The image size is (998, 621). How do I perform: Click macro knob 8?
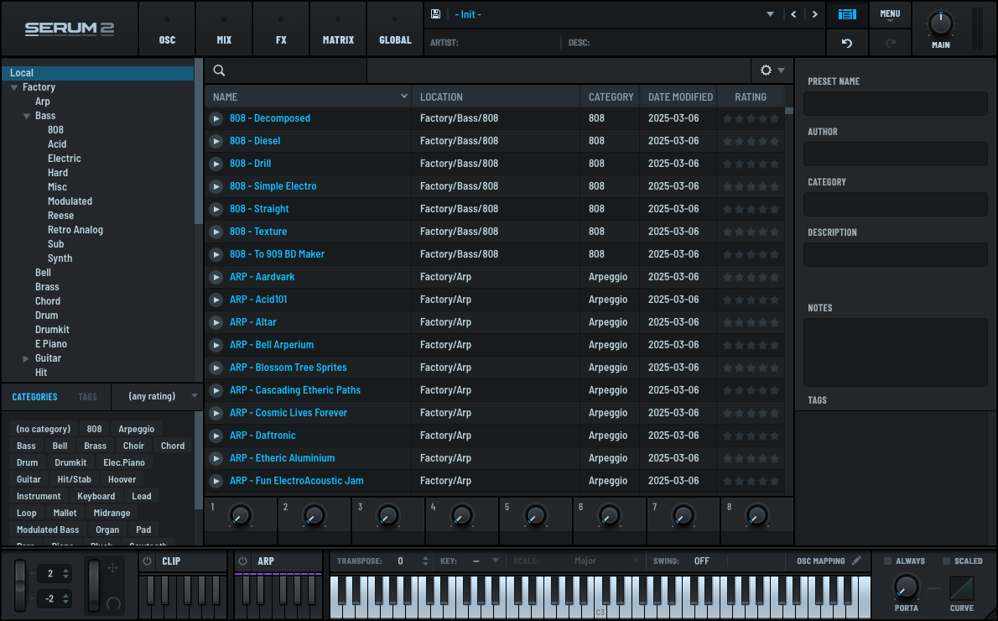click(x=756, y=515)
